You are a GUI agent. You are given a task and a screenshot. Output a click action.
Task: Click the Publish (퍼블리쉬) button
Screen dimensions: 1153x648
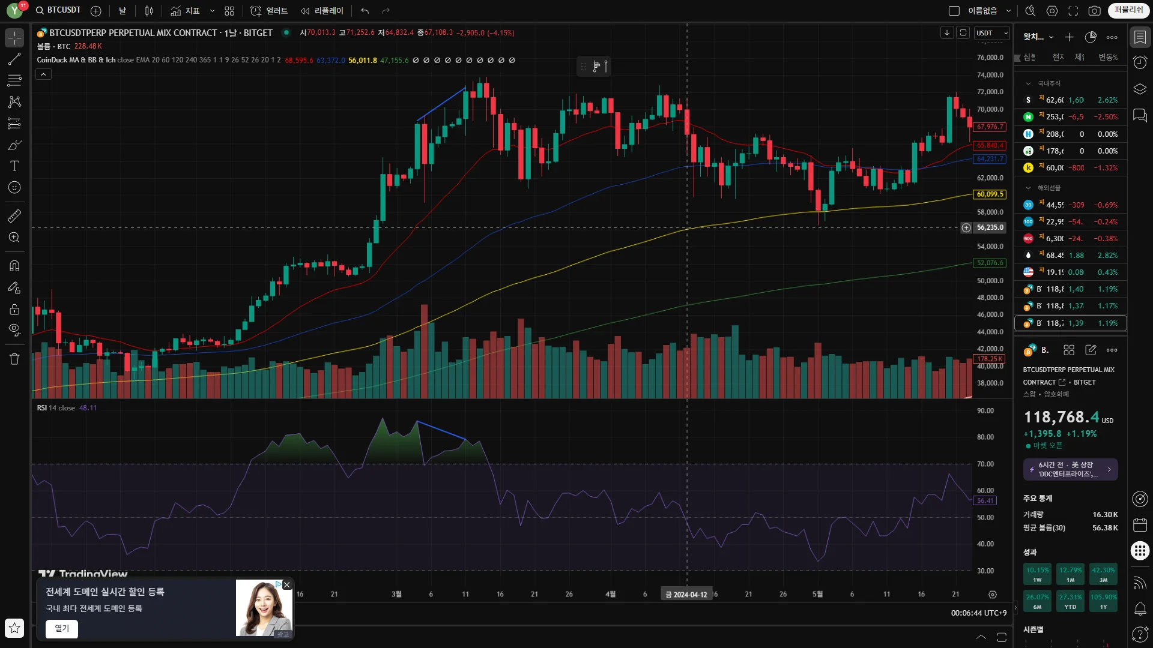tap(1128, 10)
